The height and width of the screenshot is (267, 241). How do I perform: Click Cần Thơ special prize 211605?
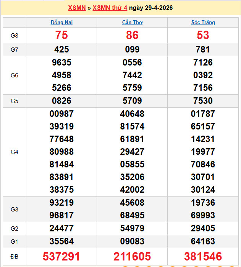tap(132, 256)
